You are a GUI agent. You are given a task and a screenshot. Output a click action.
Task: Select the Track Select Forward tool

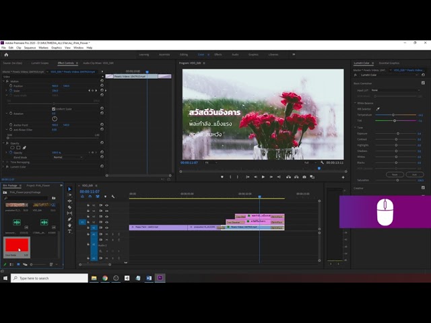point(69,195)
